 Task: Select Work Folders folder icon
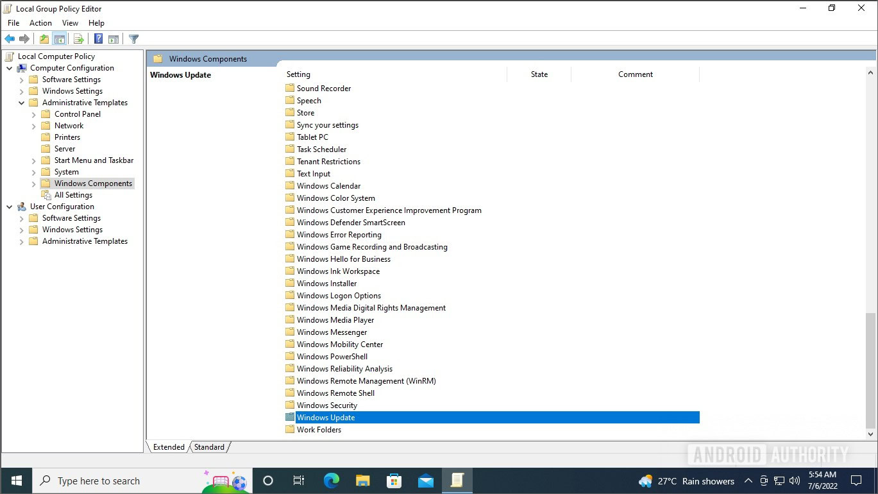click(x=290, y=429)
